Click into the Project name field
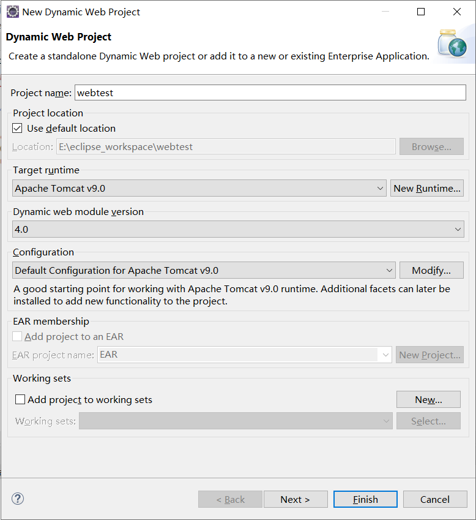The height and width of the screenshot is (520, 476). (270, 92)
